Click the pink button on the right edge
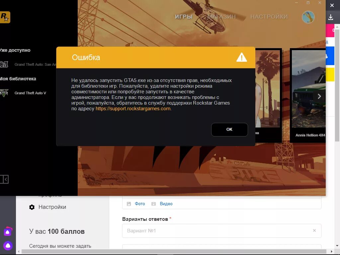This screenshot has height=255, width=340. (330, 31)
